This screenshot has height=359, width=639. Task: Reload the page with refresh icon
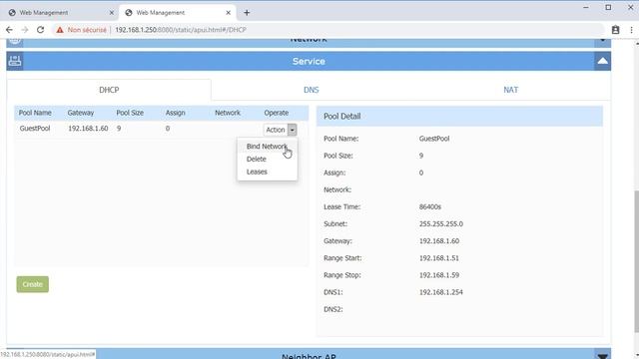pyautogui.click(x=40, y=30)
